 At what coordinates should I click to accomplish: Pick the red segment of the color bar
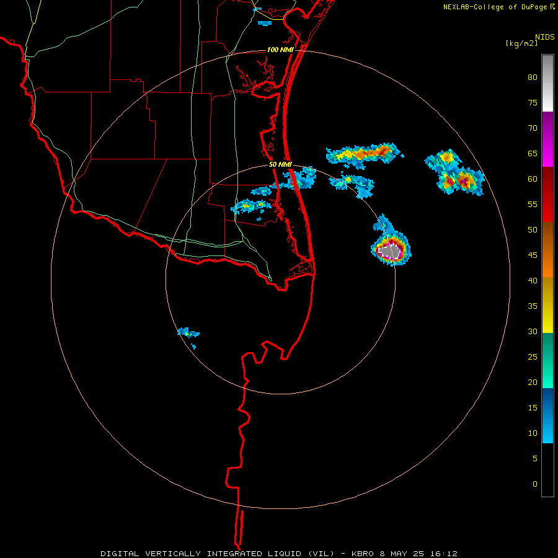tap(547, 194)
